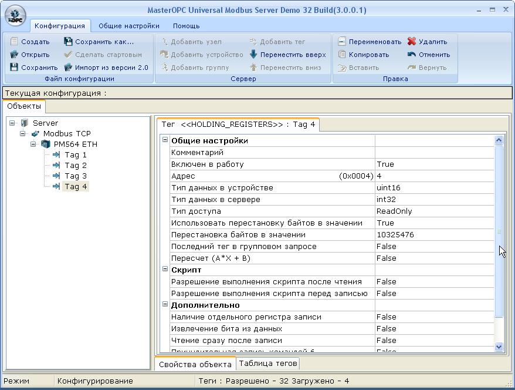The height and width of the screenshot is (390, 515).
Task: Click the Создать (Create) icon
Action: pos(15,42)
